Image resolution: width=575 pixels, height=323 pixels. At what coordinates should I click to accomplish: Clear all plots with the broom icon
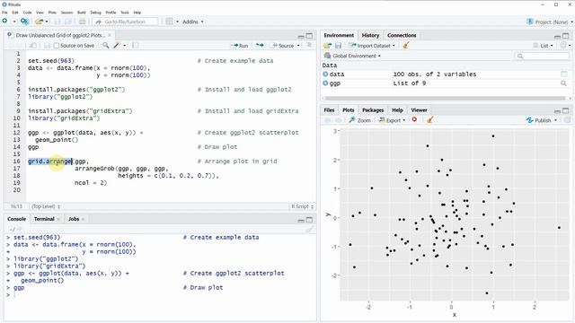pyautogui.click(x=429, y=119)
